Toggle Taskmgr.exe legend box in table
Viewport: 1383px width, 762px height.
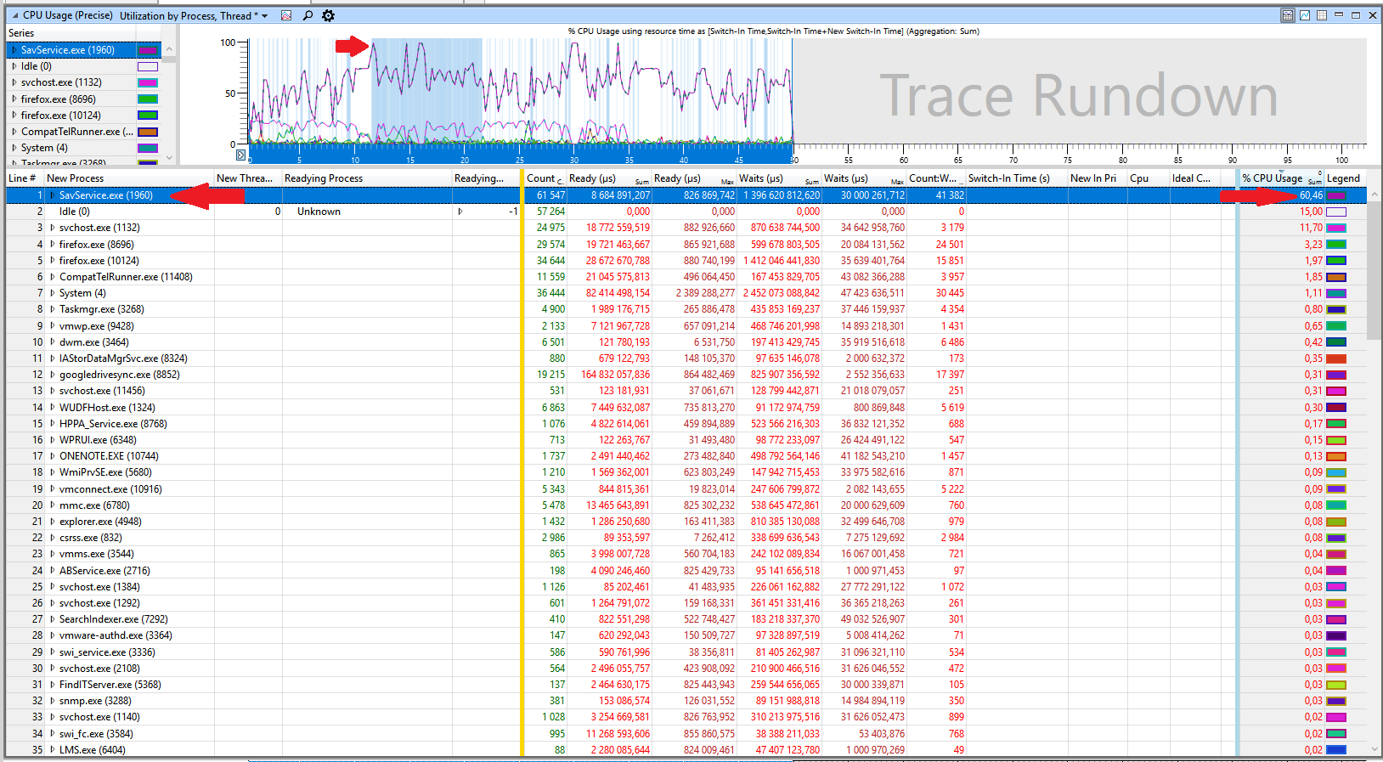[x=1336, y=309]
